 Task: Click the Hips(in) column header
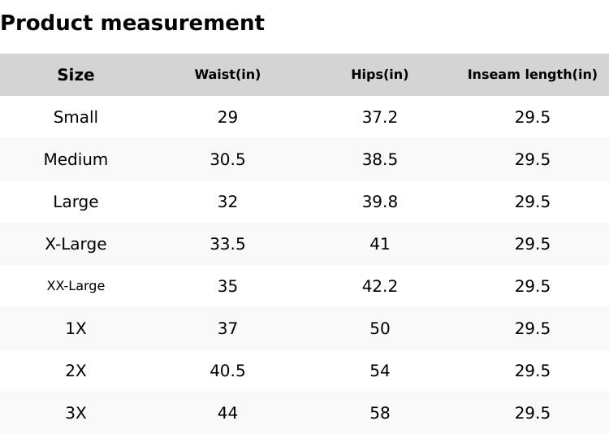click(379, 75)
